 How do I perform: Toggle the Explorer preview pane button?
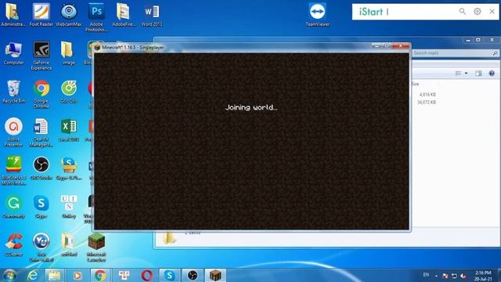(478, 73)
